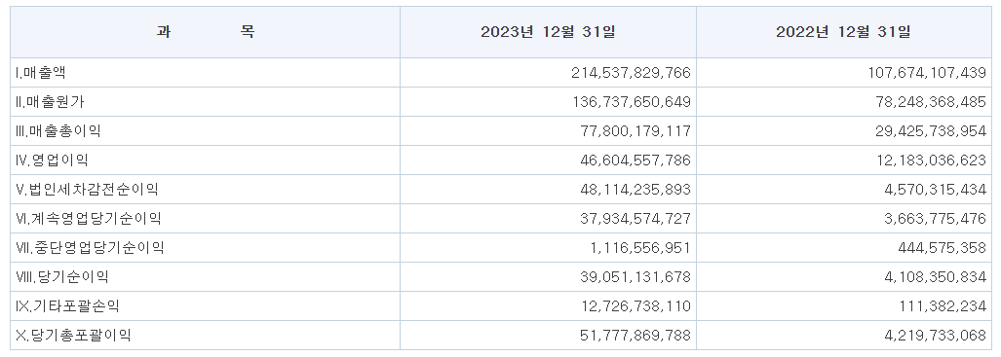Select the value 51,777,869,788
This screenshot has width=1001, height=357.
click(635, 336)
